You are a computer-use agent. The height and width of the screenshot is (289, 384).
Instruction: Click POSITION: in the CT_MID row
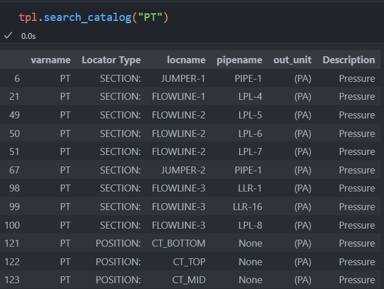tap(118, 280)
